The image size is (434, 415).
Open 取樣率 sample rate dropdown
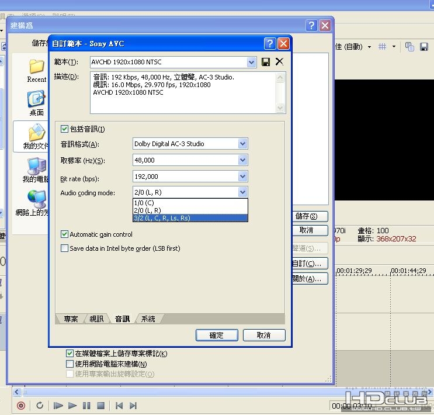coord(243,160)
